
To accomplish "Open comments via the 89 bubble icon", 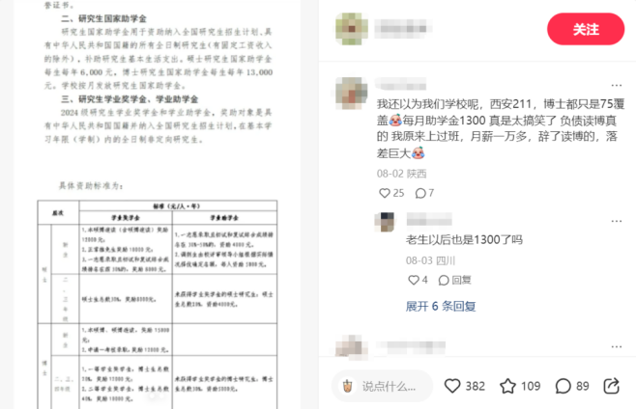I will point(563,386).
